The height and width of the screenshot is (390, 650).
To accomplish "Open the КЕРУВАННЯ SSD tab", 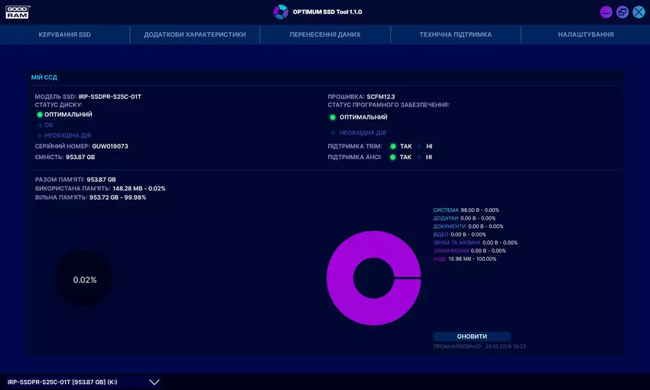I will 65,34.
